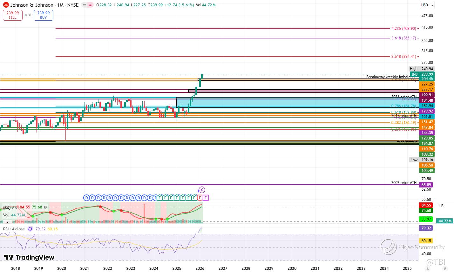The width and height of the screenshot is (454, 272).
Task: Click the 0.618 (152.89) Fibonacci label
Action: click(x=404, y=112)
